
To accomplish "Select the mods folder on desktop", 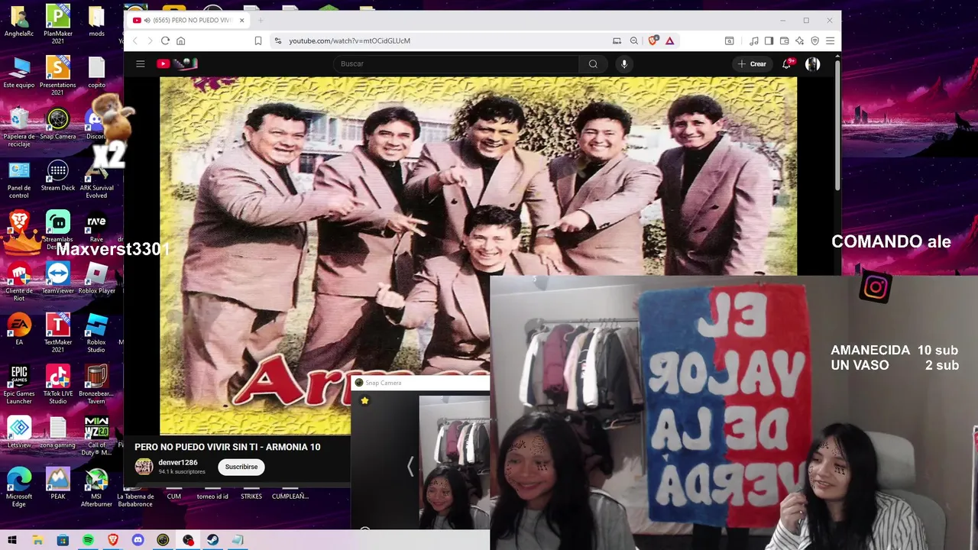I will pos(96,22).
